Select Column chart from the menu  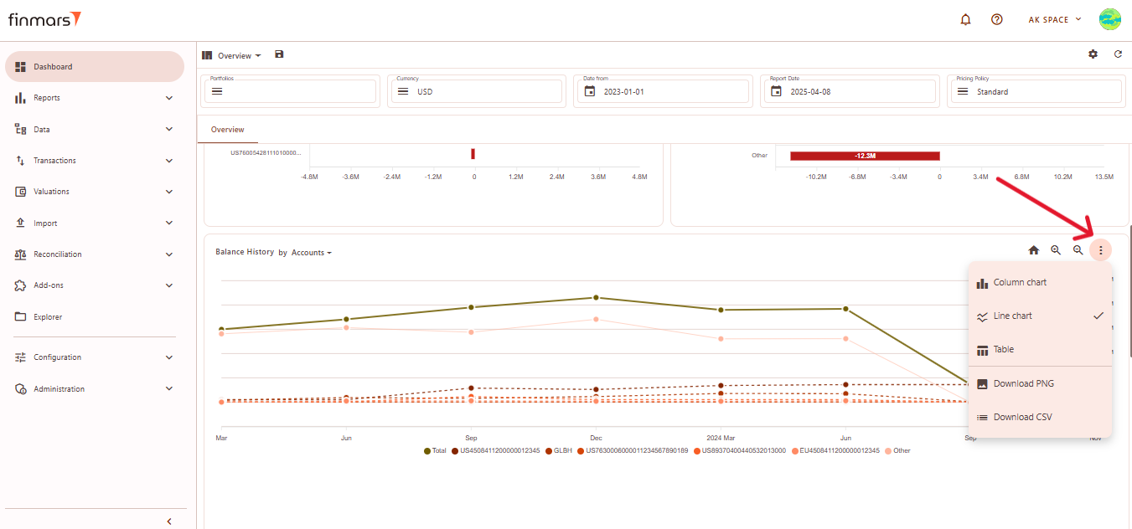[1020, 283]
